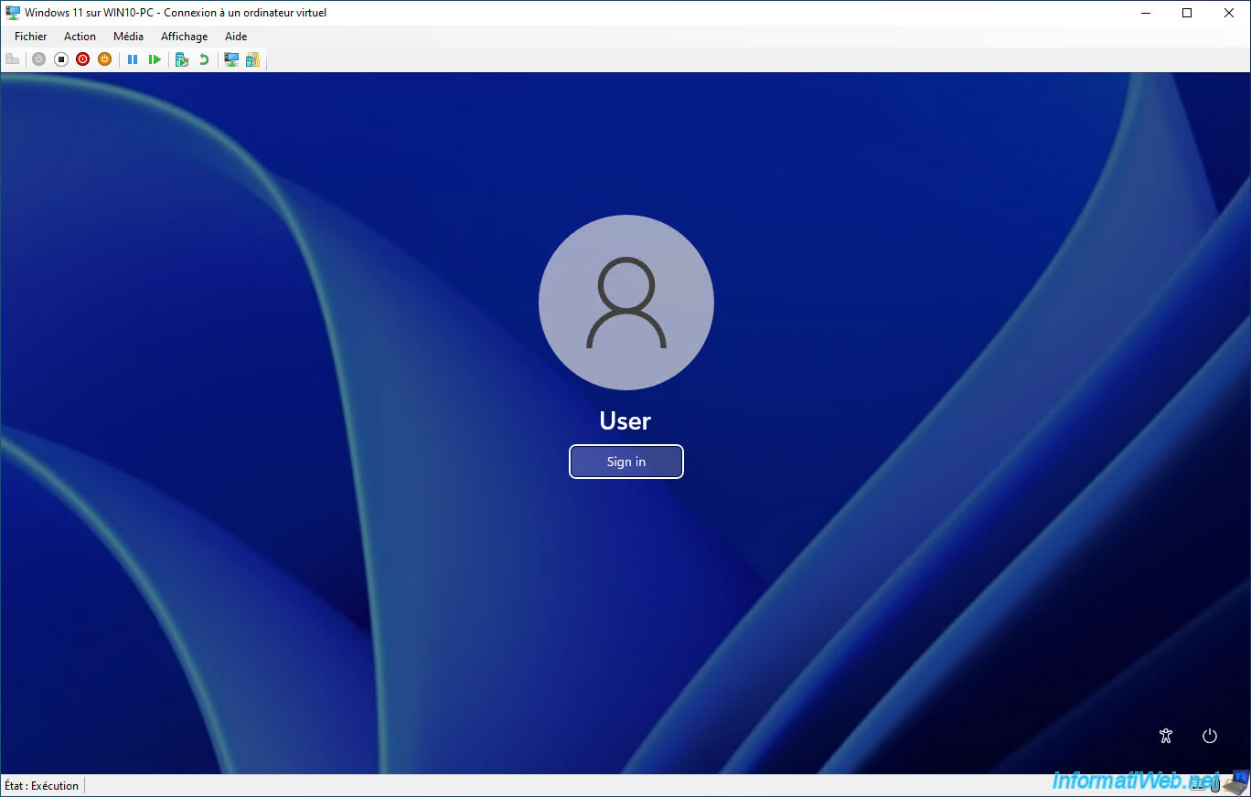The image size is (1251, 797).
Task: Turn off the VM with the black stop icon
Action: (61, 59)
